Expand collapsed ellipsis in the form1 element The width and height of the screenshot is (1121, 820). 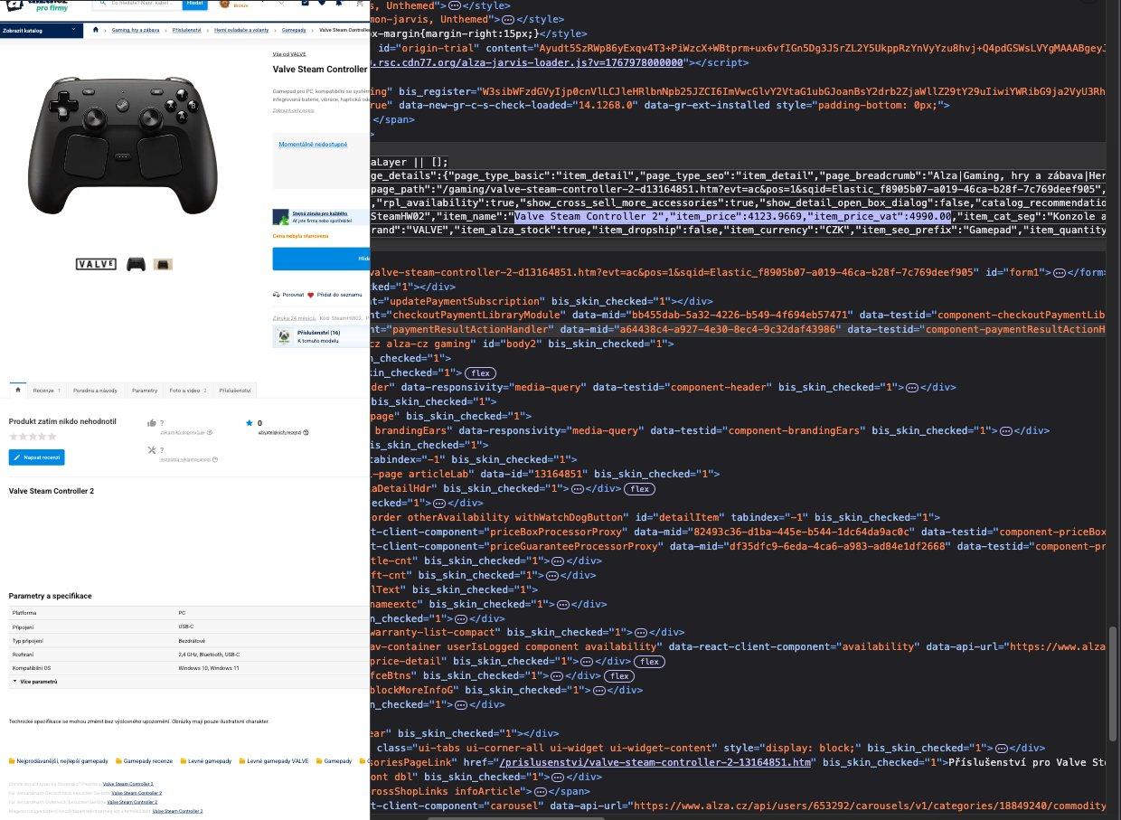(1060, 272)
